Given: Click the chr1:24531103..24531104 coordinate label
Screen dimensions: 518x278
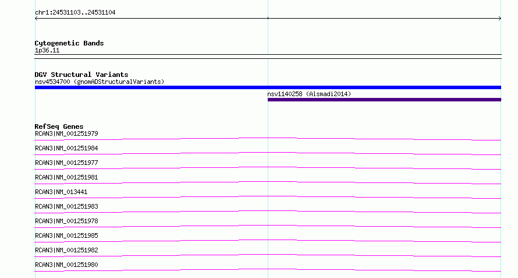Looking at the screenshot, I should (75, 13).
